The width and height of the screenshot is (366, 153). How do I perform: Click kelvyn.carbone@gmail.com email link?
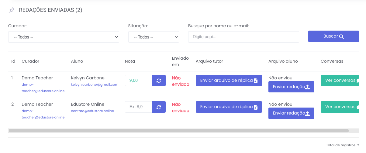click(x=95, y=85)
